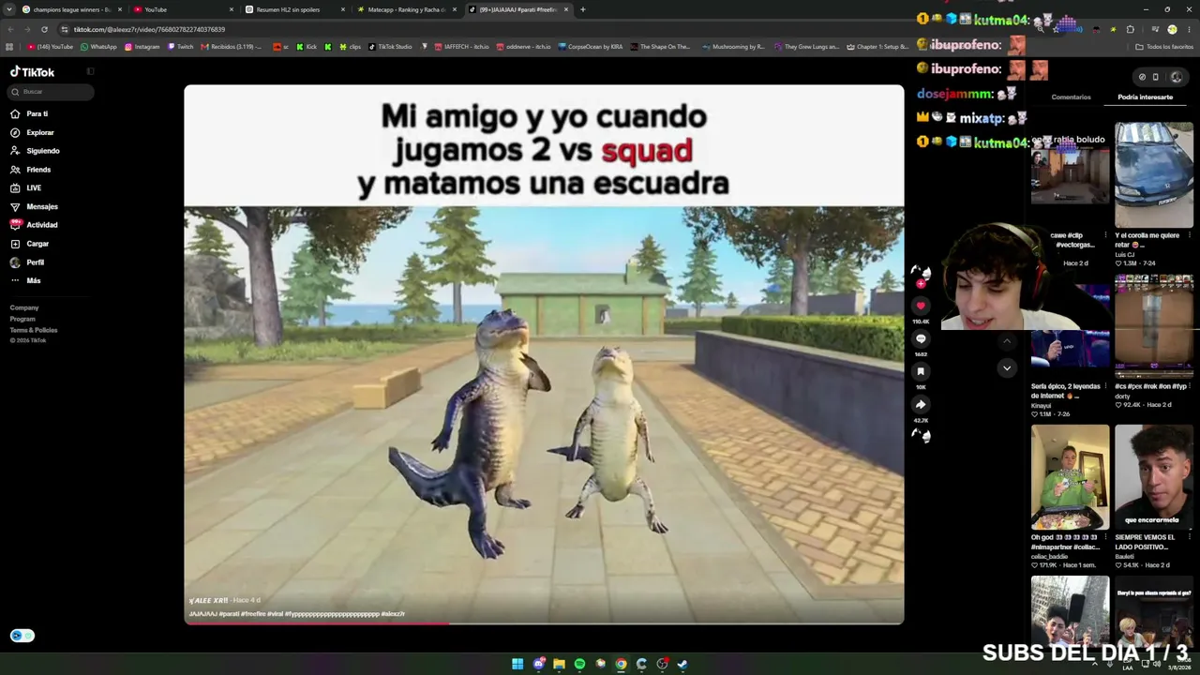Open the Actividad notifications
Viewport: 1200px width, 675px height.
pyautogui.click(x=34, y=225)
